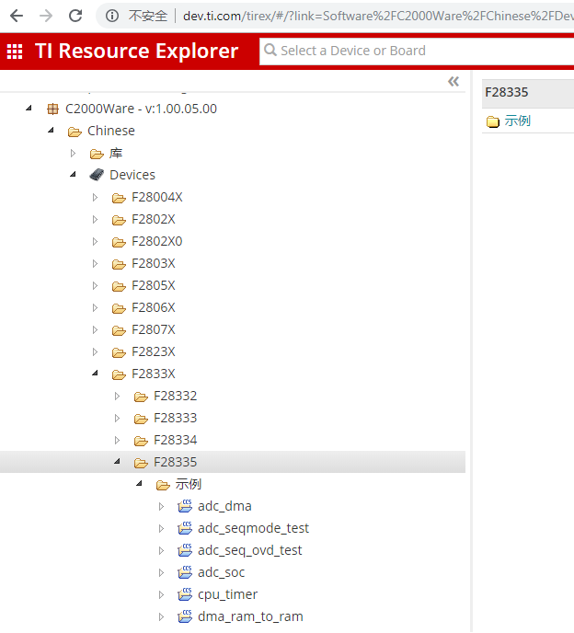This screenshot has width=574, height=633.
Task: Open the TI apps grid icon
Action: tap(15, 52)
